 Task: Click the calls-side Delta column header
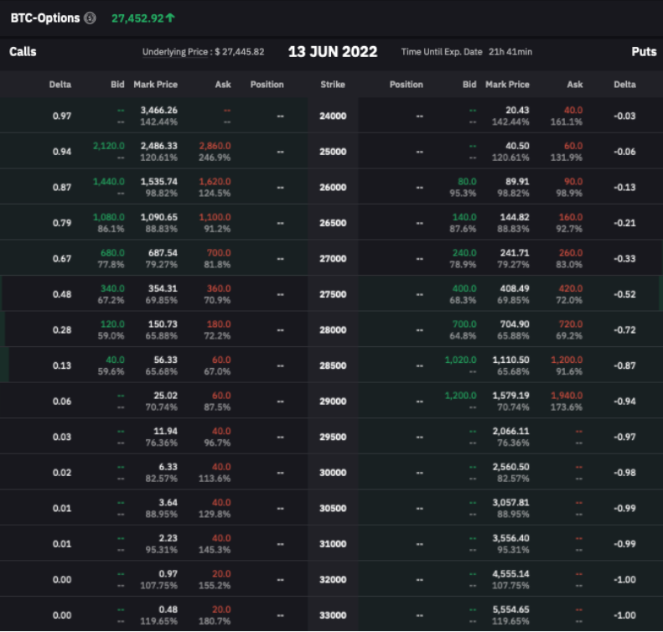(x=60, y=85)
